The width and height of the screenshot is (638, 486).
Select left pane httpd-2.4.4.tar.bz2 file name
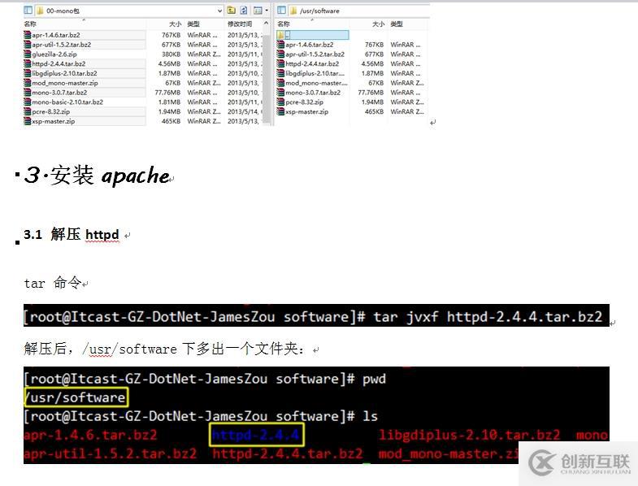pos(59,63)
